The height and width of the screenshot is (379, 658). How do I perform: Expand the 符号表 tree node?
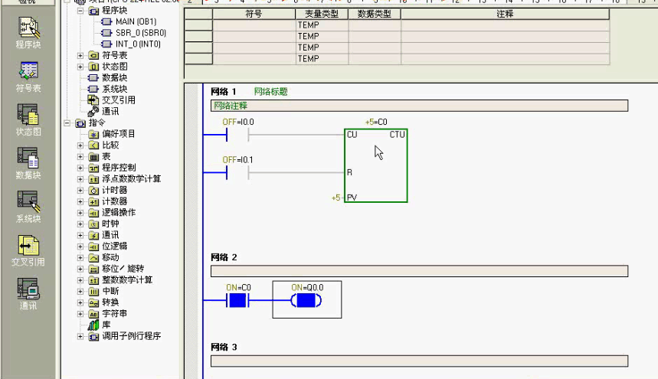[x=80, y=55]
